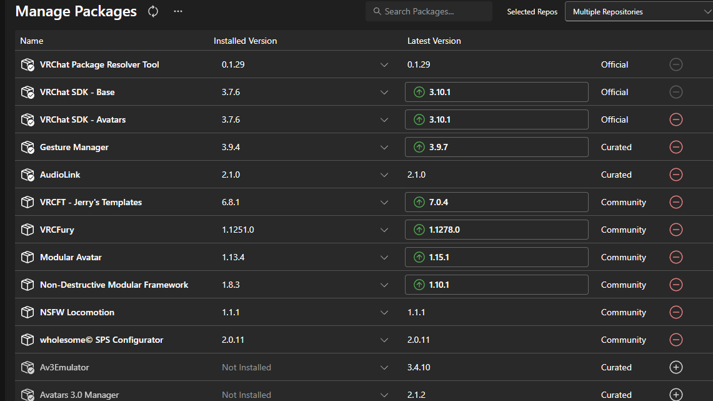
Task: Update Gesture Manager to 3.9.7
Action: (497, 147)
